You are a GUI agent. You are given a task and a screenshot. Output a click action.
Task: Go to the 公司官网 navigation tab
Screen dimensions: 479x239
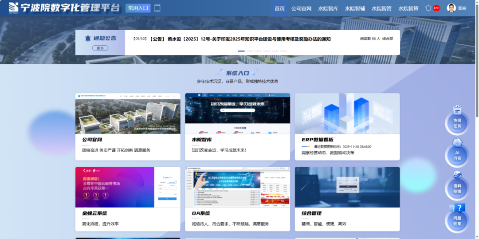coord(301,8)
